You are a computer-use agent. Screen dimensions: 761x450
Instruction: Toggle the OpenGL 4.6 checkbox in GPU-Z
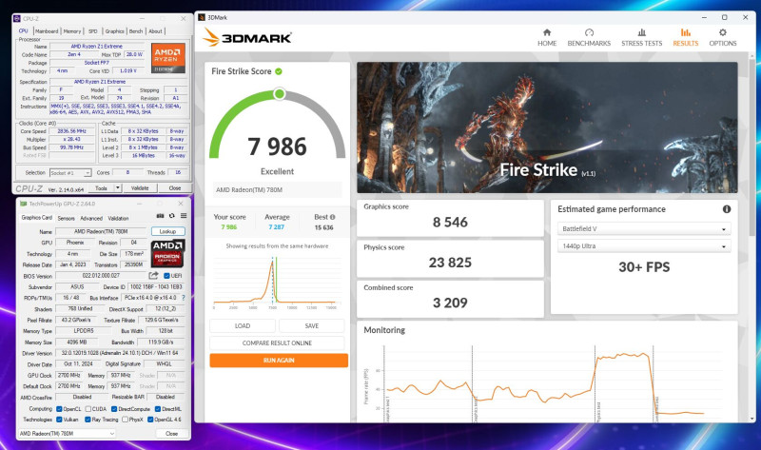tap(150, 420)
